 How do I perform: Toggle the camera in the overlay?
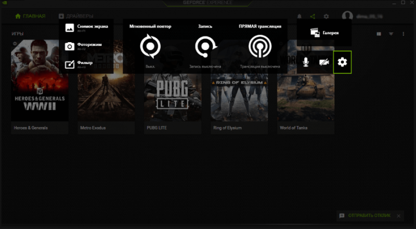point(324,62)
